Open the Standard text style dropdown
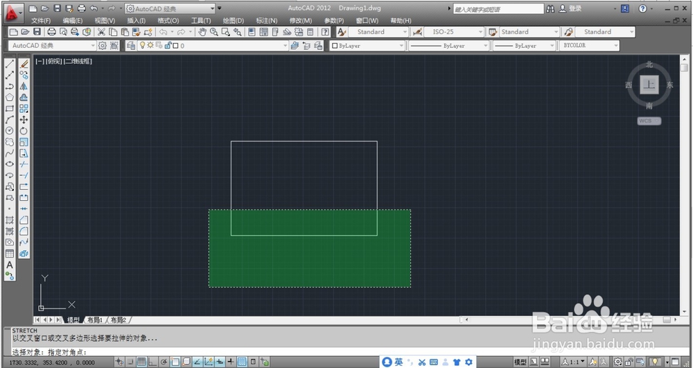The image size is (693, 368). pos(378,32)
